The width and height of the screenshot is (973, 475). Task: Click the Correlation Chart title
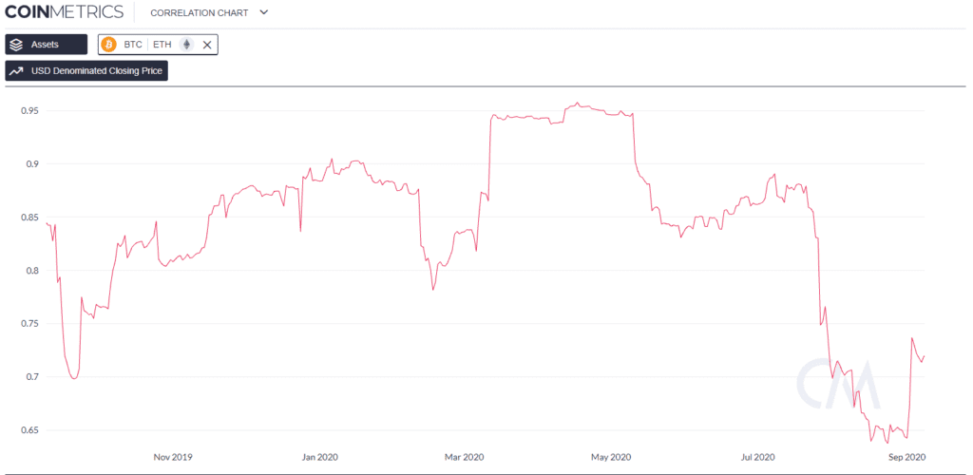coord(200,13)
